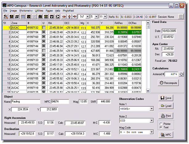189x144 pixels.
Task: Click the object Name field containing Pauling
Action: (x=26, y=102)
